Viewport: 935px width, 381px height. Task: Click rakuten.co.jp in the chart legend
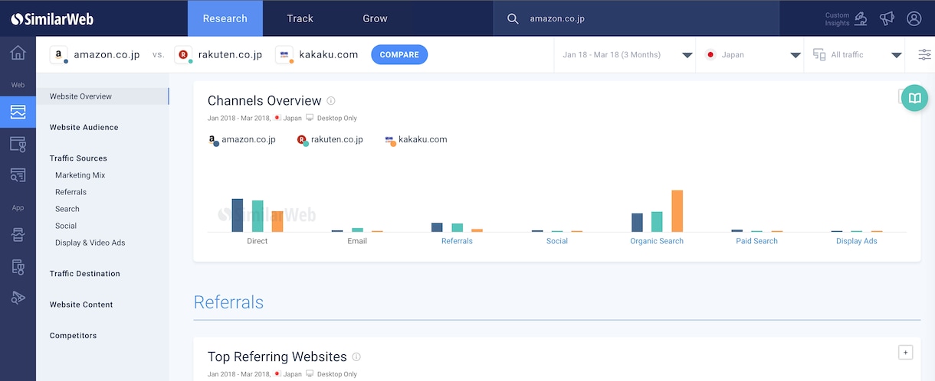pos(330,140)
